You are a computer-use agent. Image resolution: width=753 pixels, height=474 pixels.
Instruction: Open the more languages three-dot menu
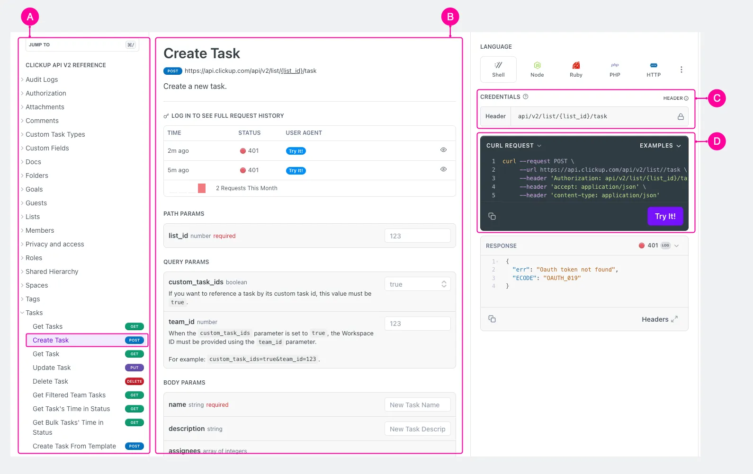click(681, 70)
